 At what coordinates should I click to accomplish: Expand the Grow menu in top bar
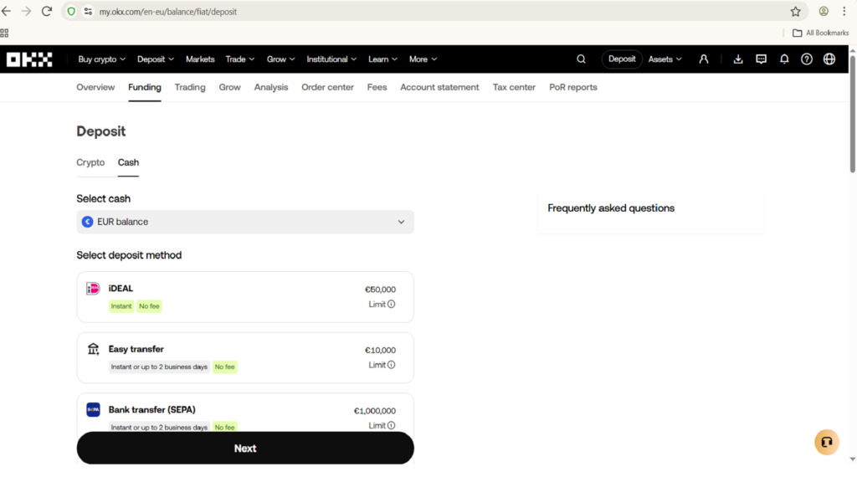(x=280, y=59)
